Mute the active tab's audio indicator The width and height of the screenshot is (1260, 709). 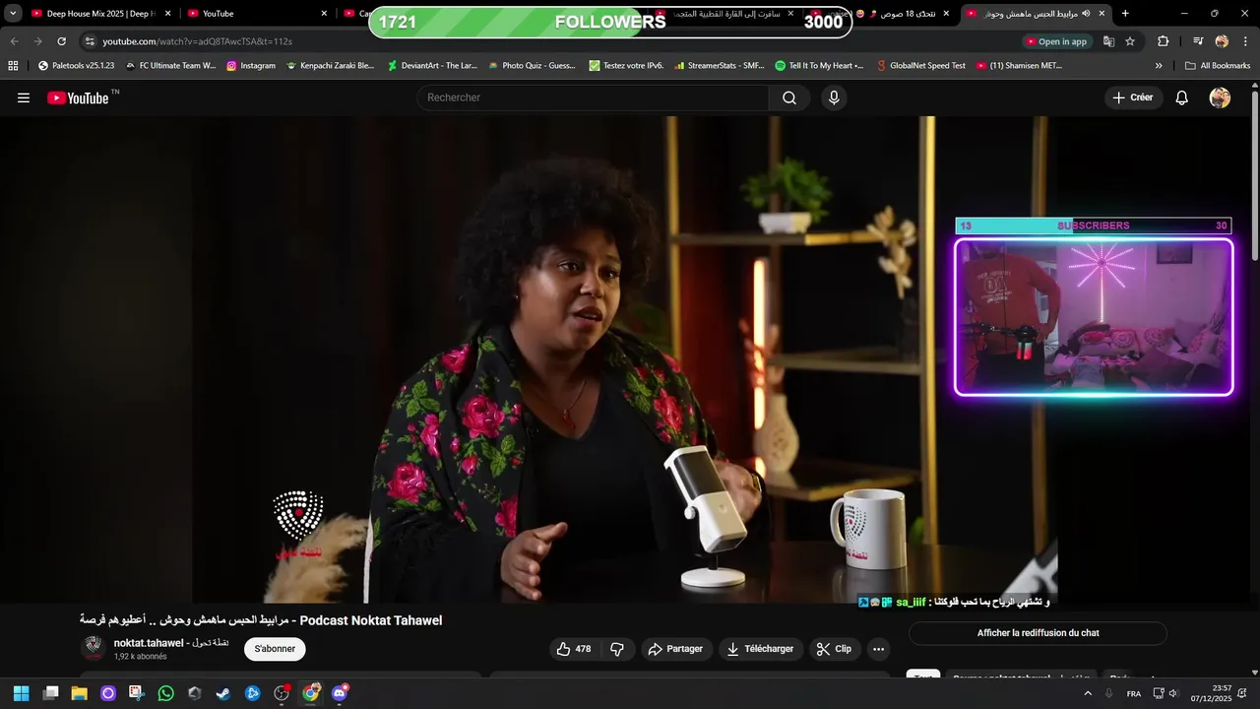tap(1086, 14)
